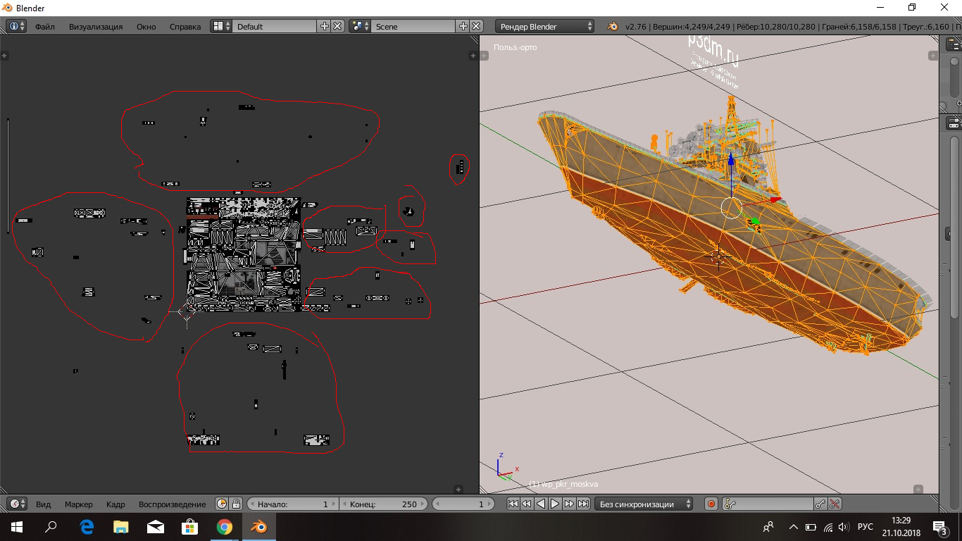Viewport: 962px width, 541px height.
Task: Play the animation in reverse
Action: click(x=541, y=504)
